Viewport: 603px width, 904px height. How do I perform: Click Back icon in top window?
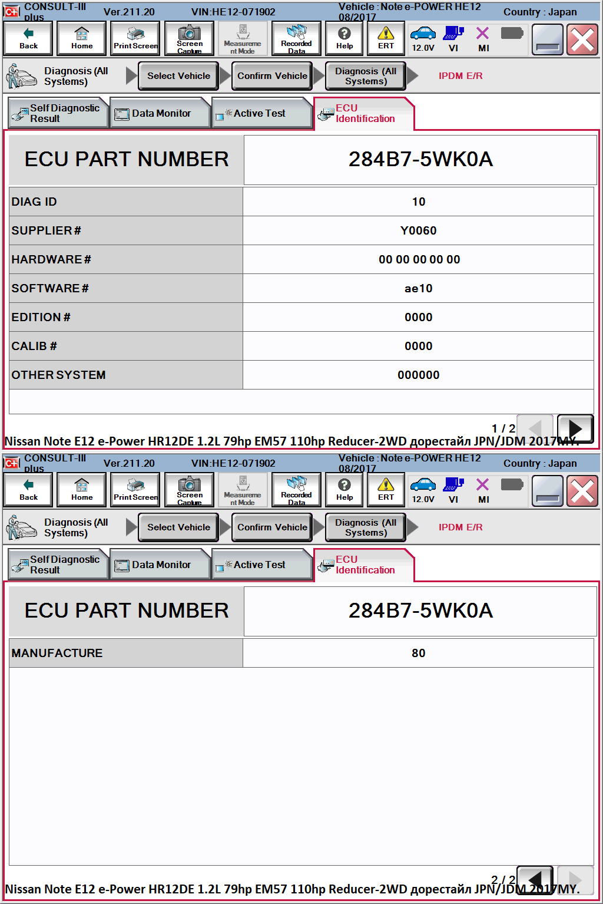(28, 38)
